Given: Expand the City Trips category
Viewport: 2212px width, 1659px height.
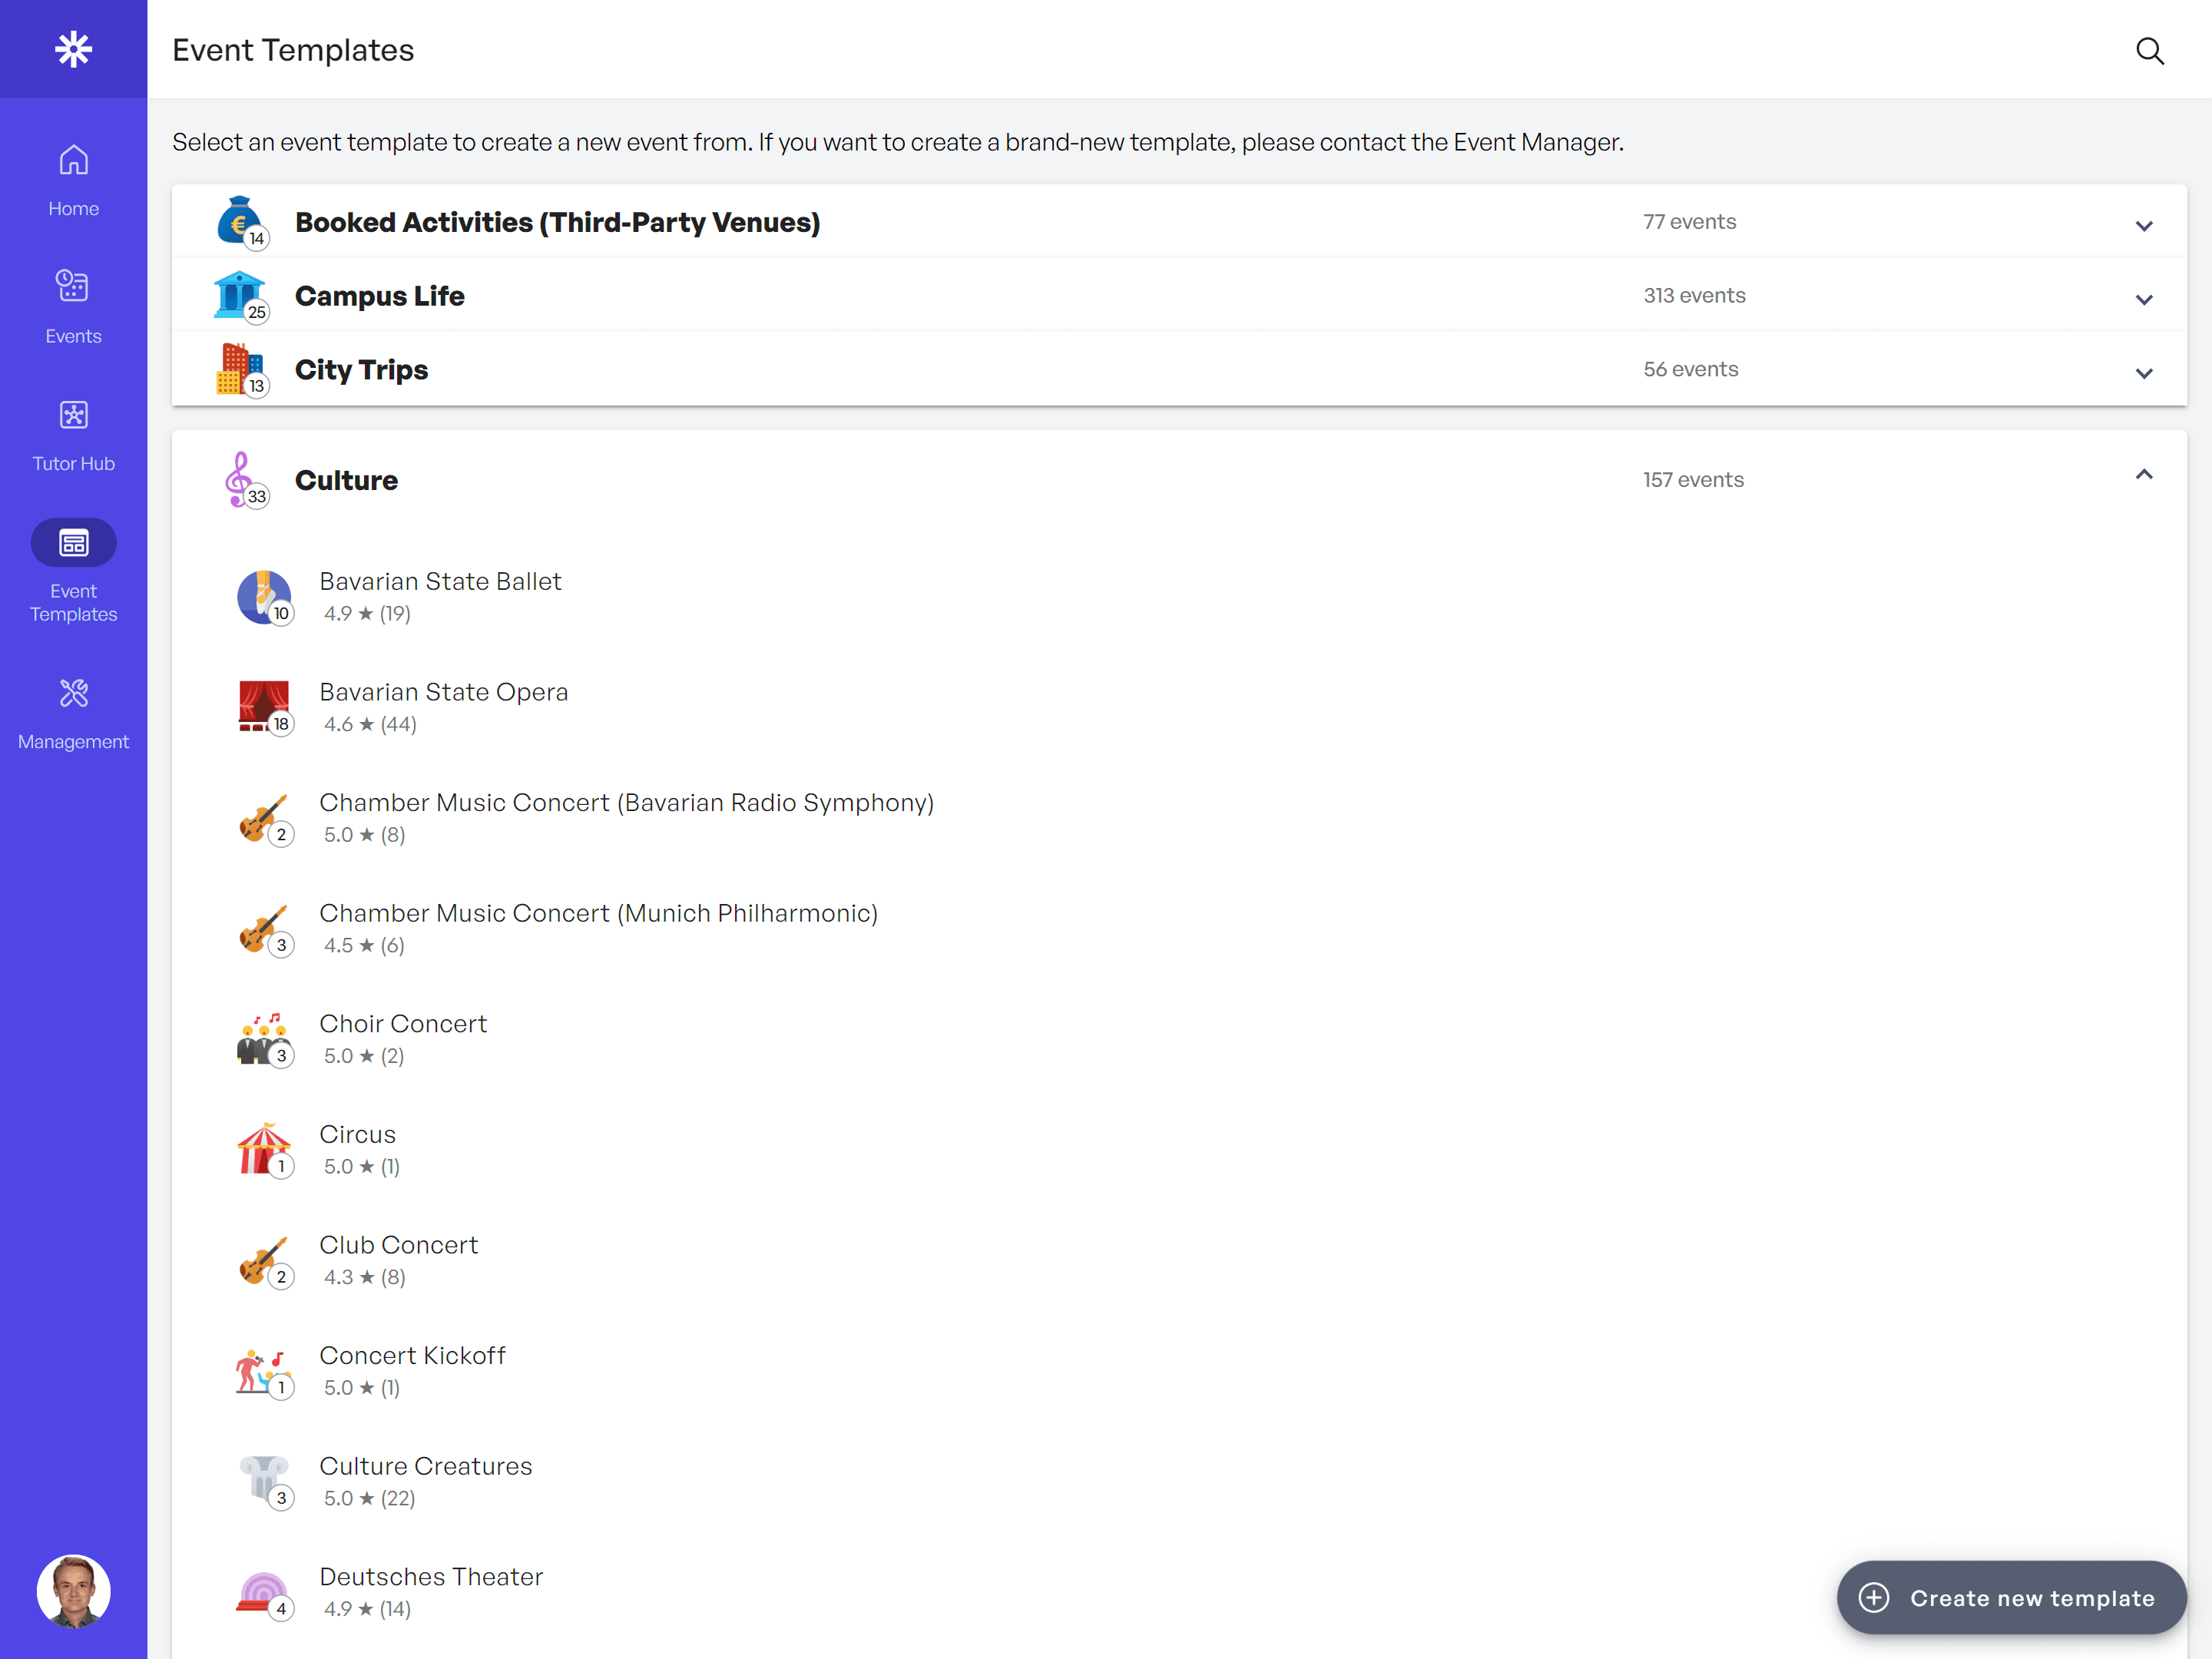Looking at the screenshot, I should (x=2143, y=372).
